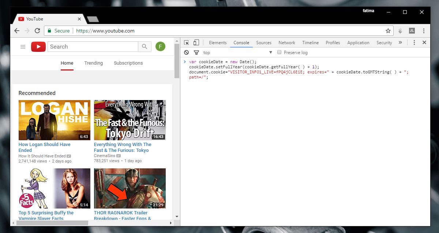Screen dimensions: 439x233
Task: Click the horizontal scrollbar thumb under the page
Action: point(52,223)
